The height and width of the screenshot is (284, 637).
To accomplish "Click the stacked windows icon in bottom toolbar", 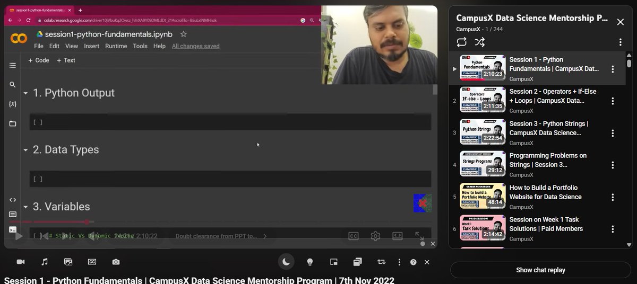I will (x=357, y=262).
